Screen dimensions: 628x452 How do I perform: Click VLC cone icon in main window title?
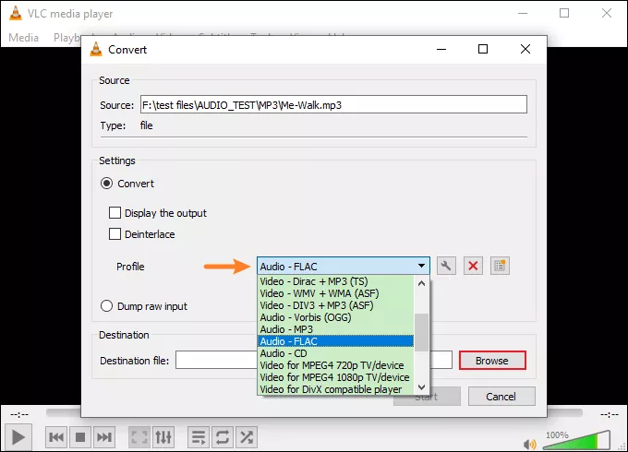16,13
